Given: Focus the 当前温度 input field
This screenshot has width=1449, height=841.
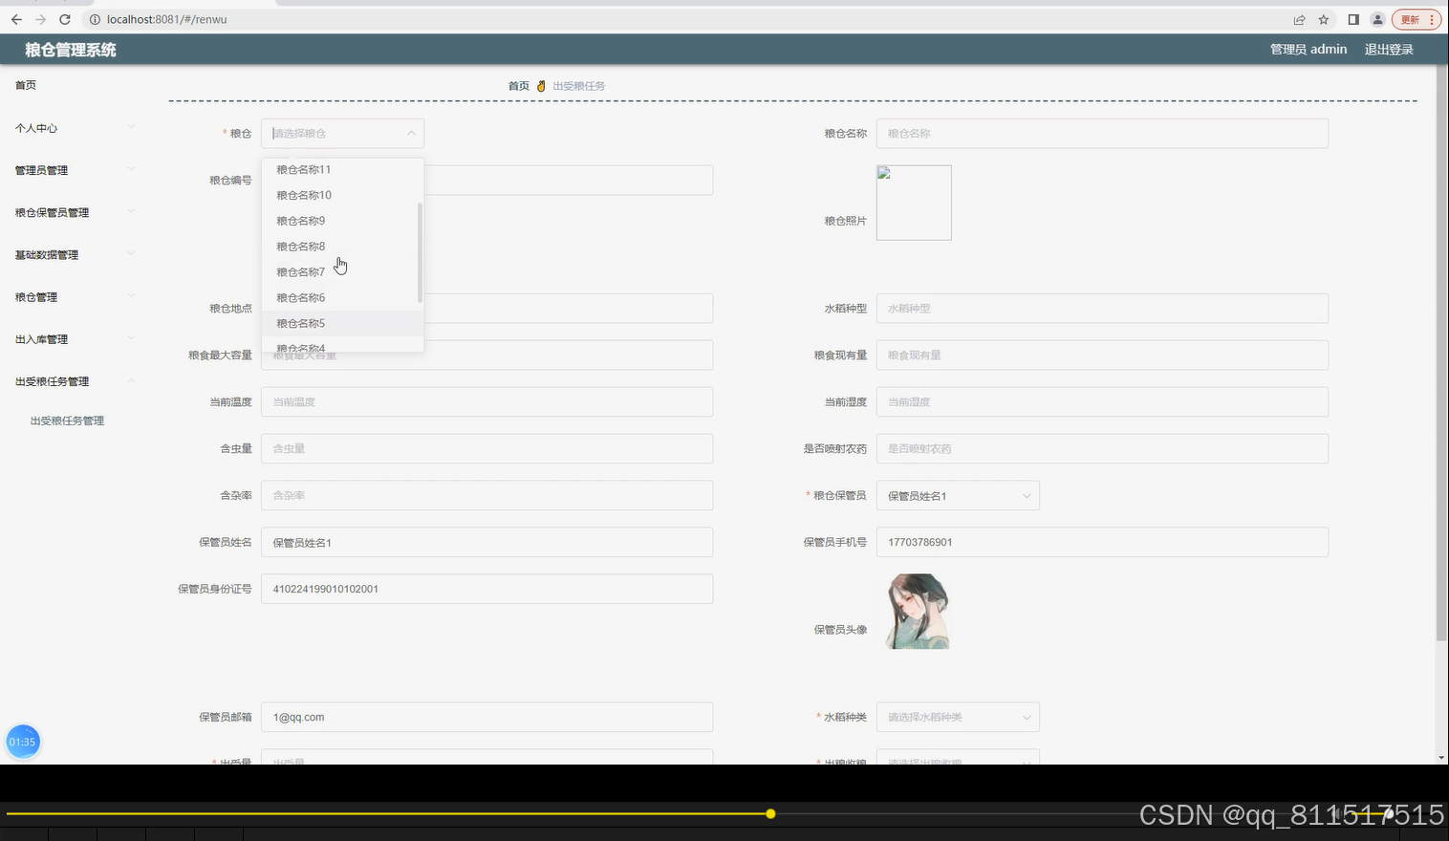Looking at the screenshot, I should [487, 401].
